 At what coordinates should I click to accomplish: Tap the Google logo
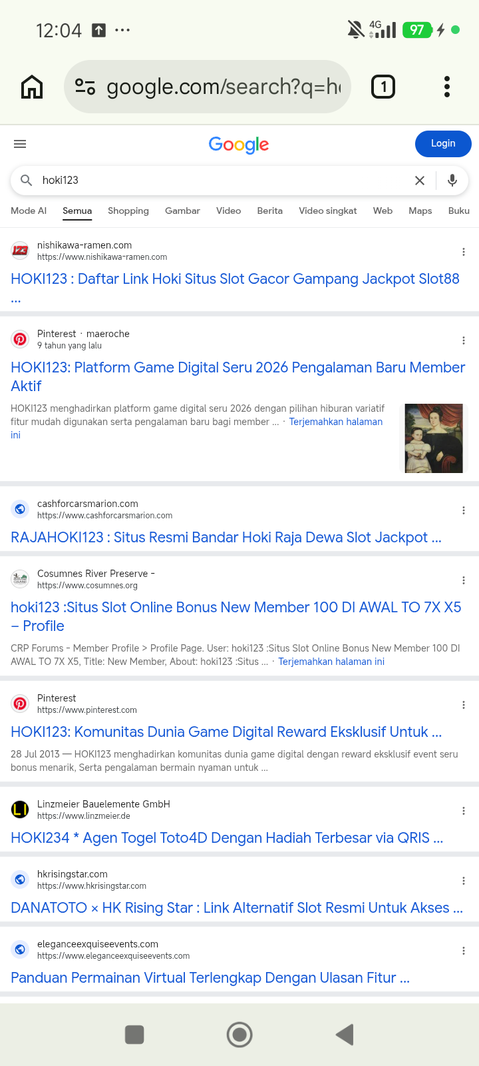click(239, 145)
